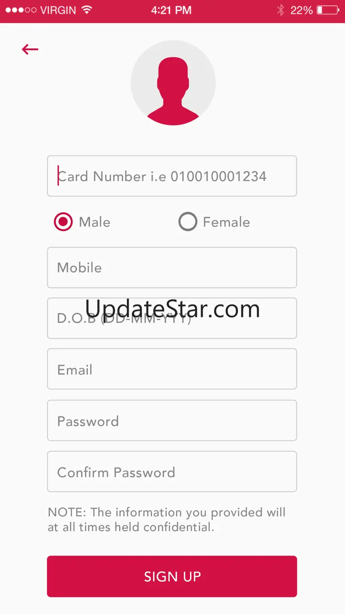The height and width of the screenshot is (614, 345).
Task: Tap the VIRGIN carrier label
Action: 59,10
